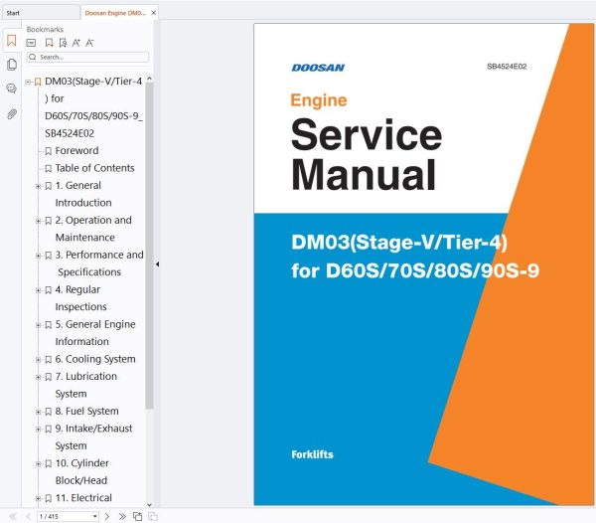This screenshot has height=523, width=596.
Task: Expand the 5. General Engine Information bookmark
Action: point(39,325)
